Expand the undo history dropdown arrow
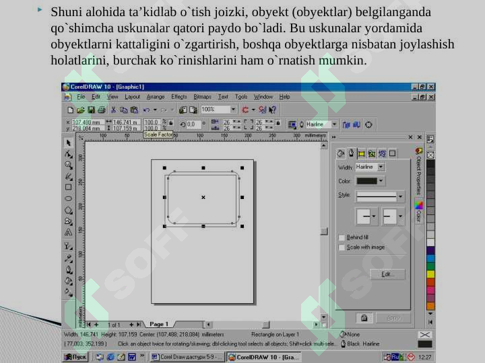485x363 pixels. point(155,110)
